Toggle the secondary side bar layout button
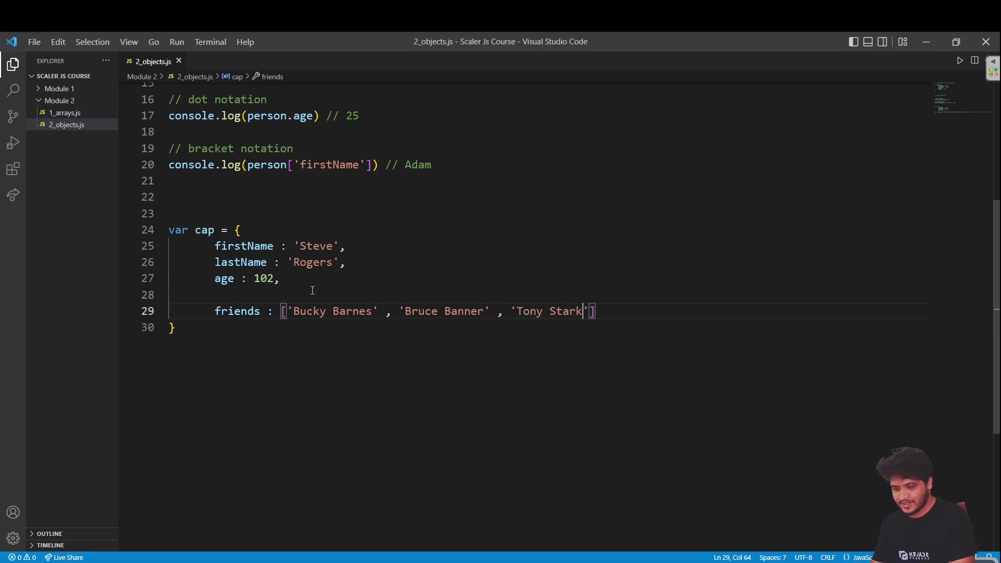Viewport: 1001px width, 563px height. pyautogui.click(x=882, y=42)
